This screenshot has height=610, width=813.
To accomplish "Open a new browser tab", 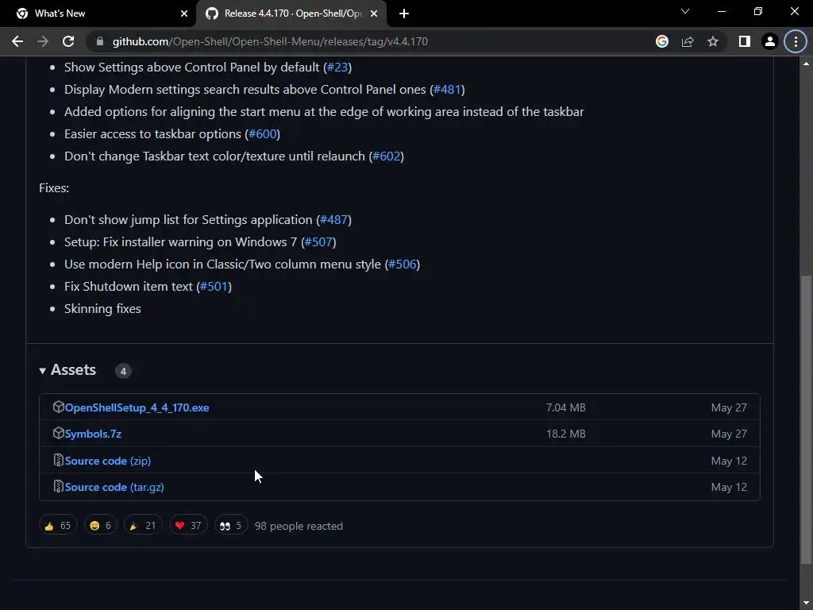I will (404, 14).
